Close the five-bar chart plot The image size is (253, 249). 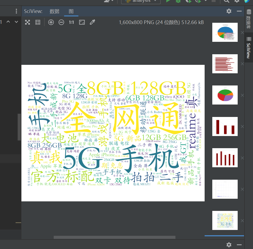[242, 158]
